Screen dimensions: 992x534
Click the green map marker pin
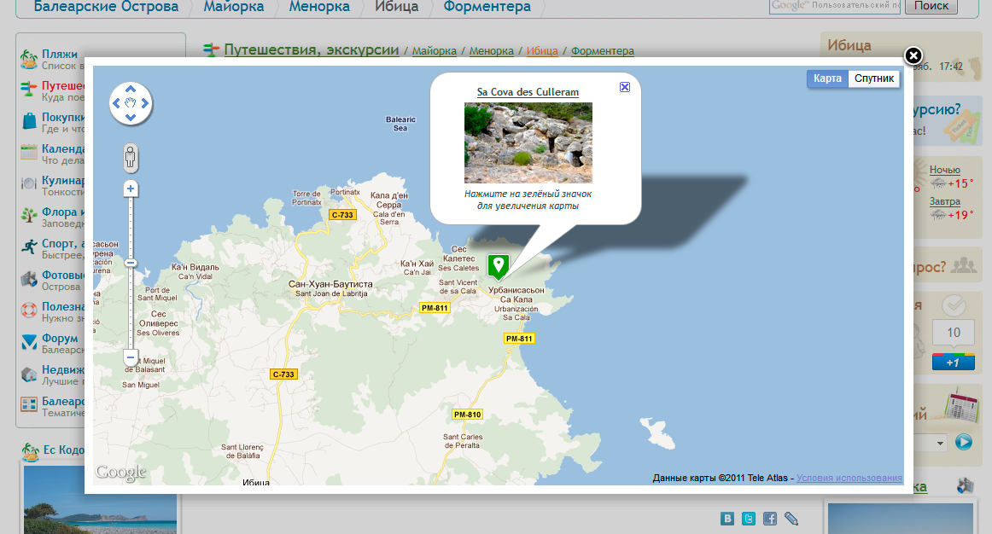point(498,265)
